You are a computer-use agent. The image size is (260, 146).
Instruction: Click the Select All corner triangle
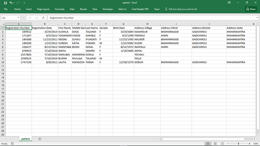click(x=3, y=24)
